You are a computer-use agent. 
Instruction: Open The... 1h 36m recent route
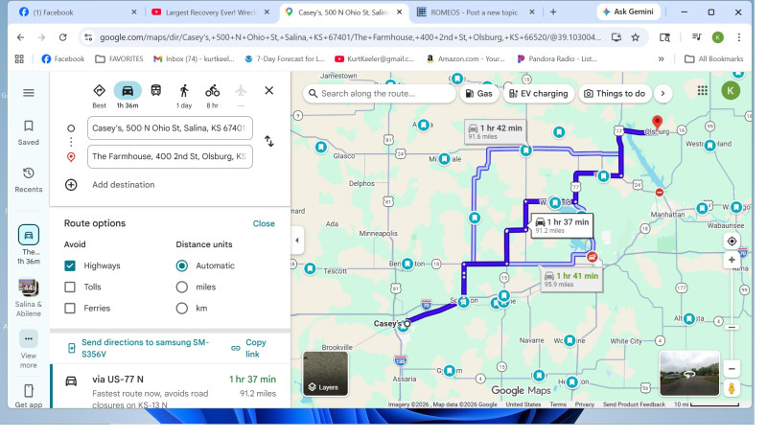[x=29, y=244]
